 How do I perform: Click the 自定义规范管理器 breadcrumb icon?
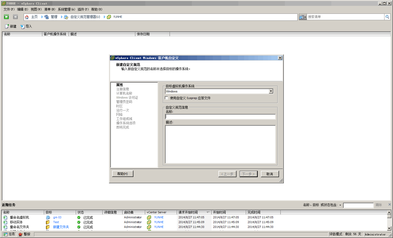pyautogui.click(x=66, y=17)
